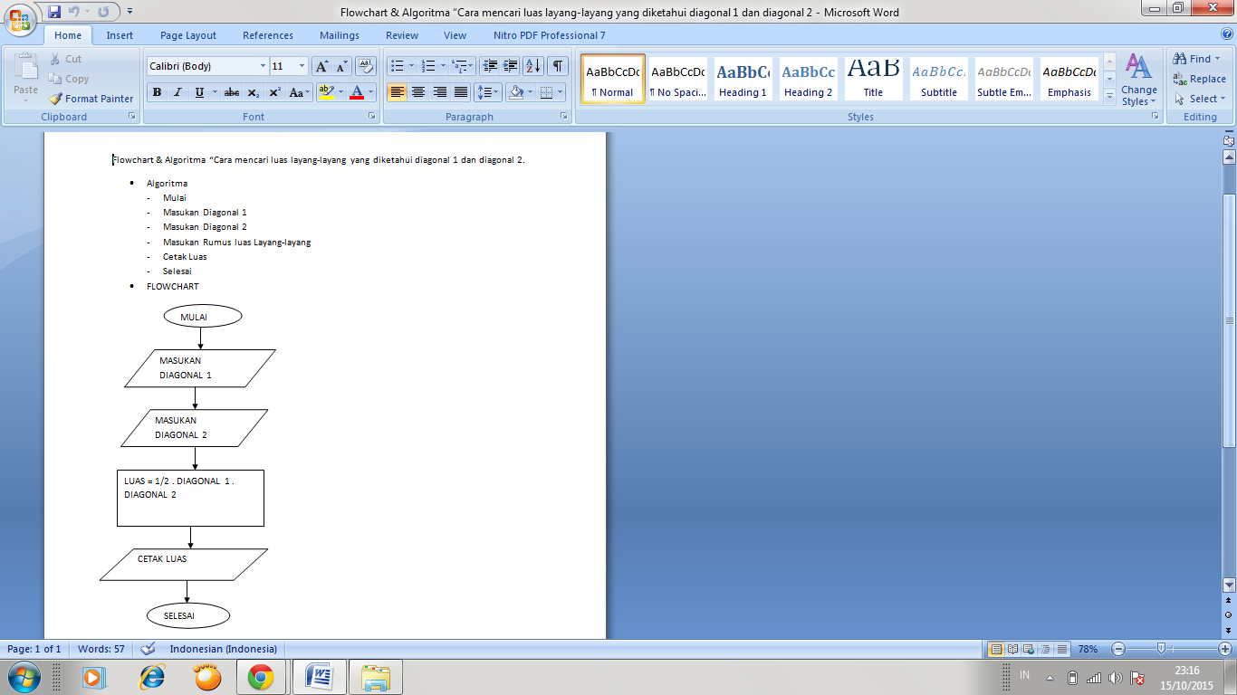Click the Windows Start button
This screenshot has width=1237, height=695.
24,676
